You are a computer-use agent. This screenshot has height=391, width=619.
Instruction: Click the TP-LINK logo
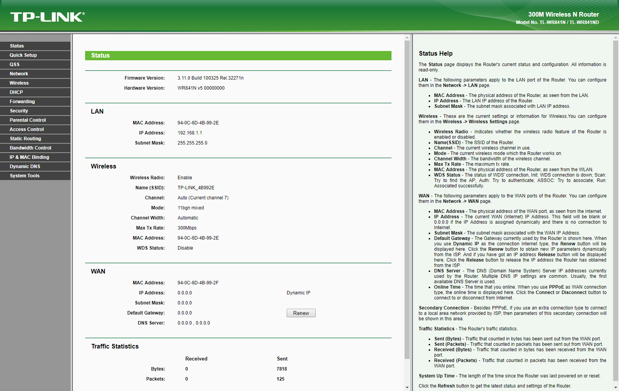tap(47, 17)
